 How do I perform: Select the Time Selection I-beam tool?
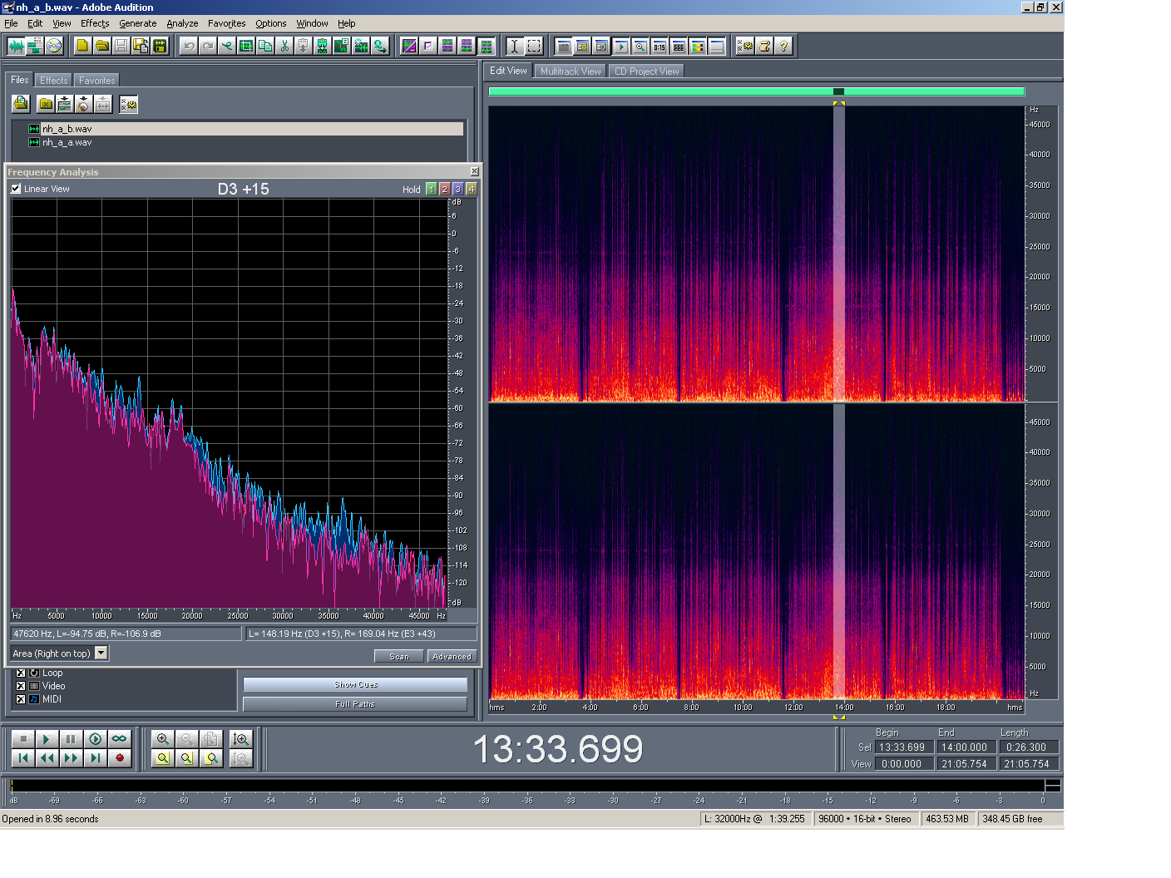click(514, 47)
